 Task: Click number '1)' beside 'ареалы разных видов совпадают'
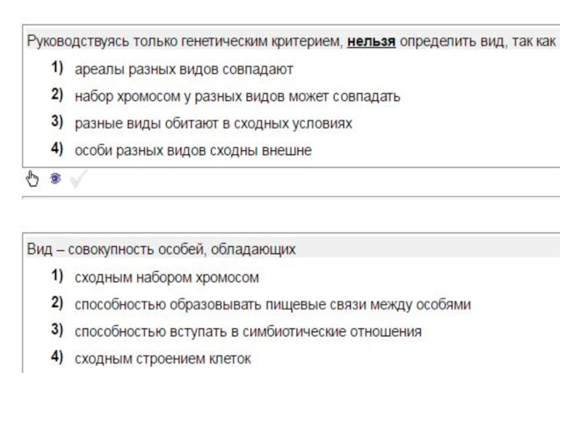click(57, 68)
